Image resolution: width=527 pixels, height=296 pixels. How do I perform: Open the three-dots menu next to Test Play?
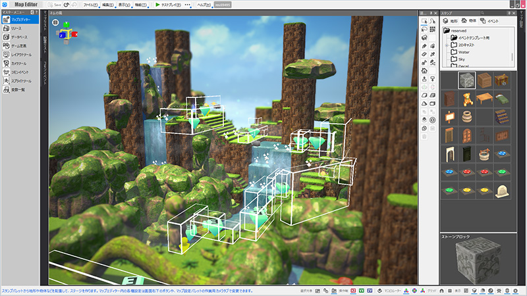tap(188, 5)
